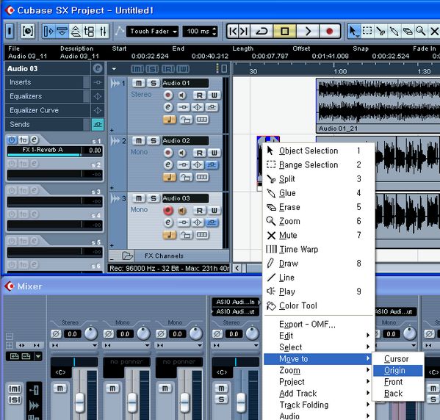Image resolution: width=440 pixels, height=420 pixels.
Task: Enable Write automation on Audio 03
Action: [214, 211]
